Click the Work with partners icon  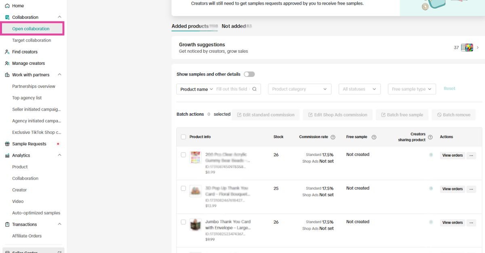click(7, 75)
